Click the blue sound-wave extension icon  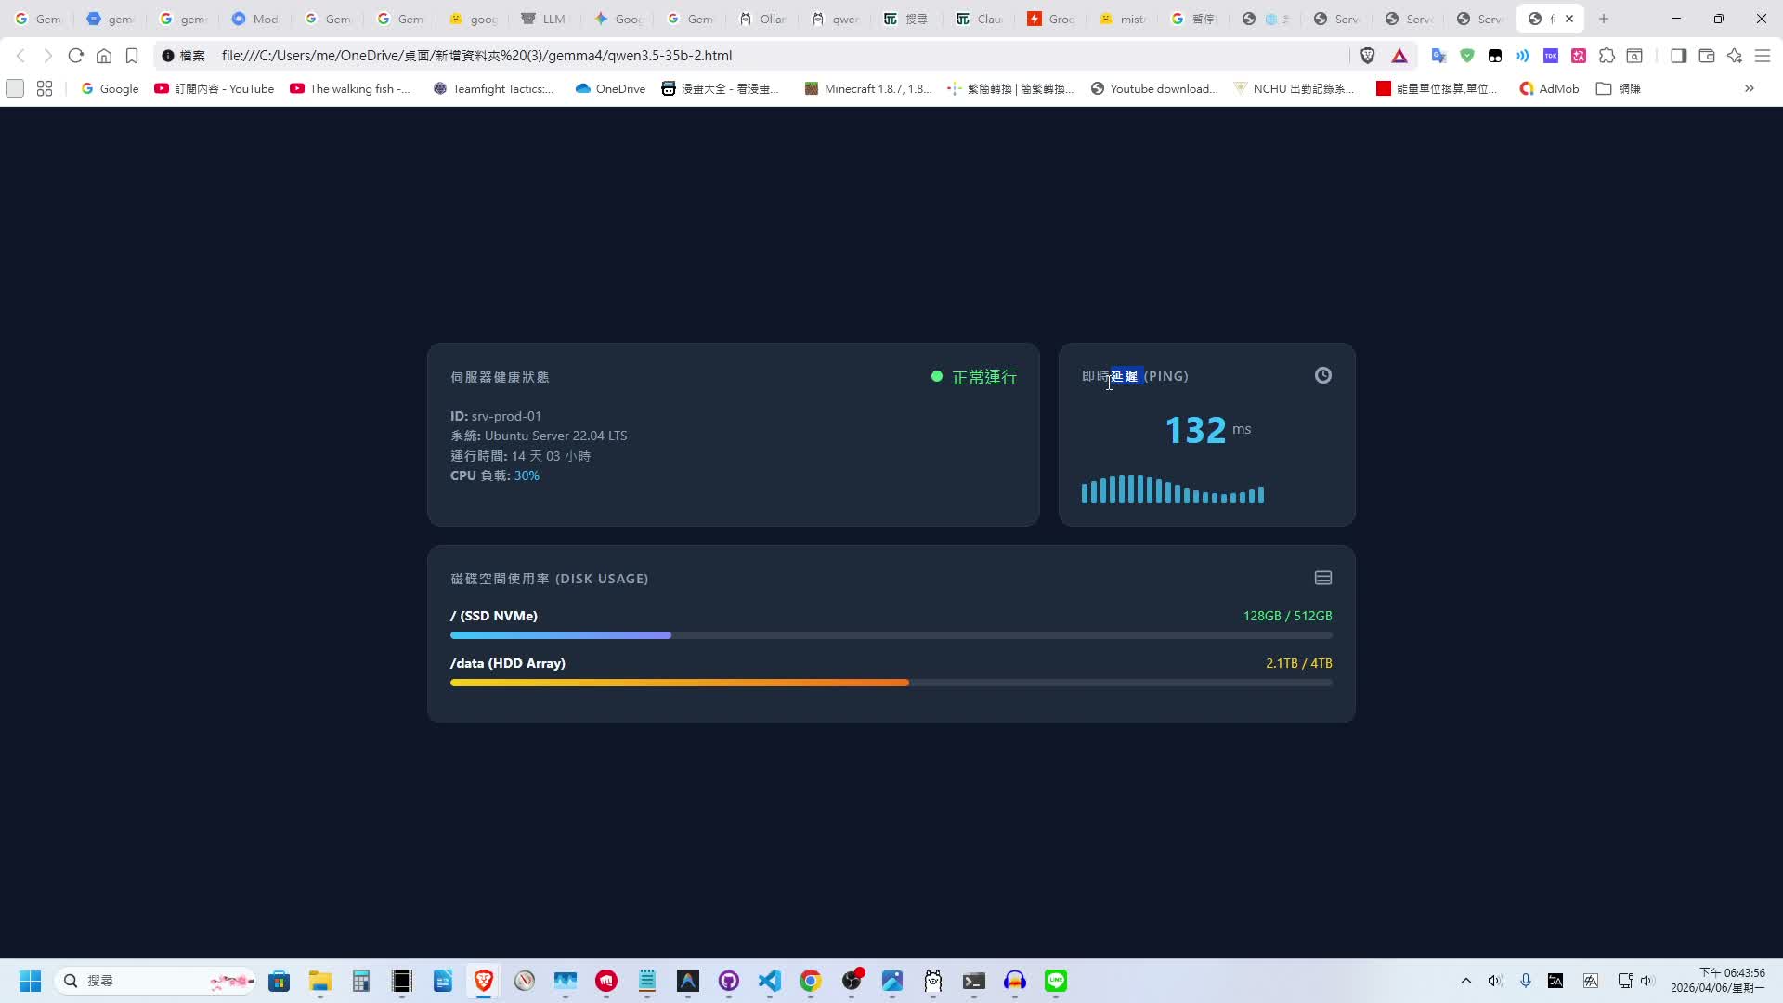click(x=1523, y=56)
